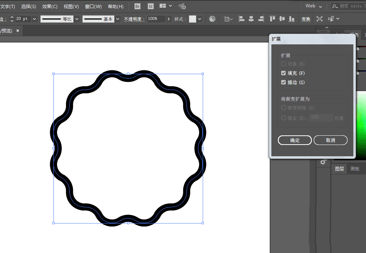
Task: Click the Adobe Stock St icon
Action: coord(150,6)
